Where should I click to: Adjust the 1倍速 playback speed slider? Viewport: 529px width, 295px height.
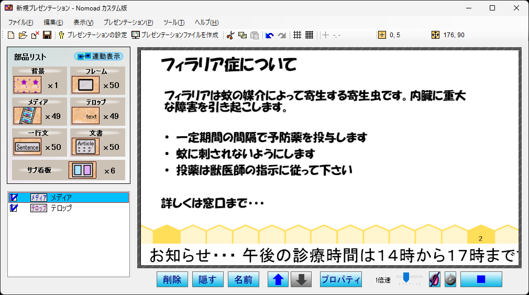(406, 278)
